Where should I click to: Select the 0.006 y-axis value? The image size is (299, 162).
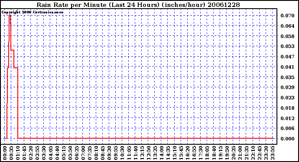click(287, 128)
